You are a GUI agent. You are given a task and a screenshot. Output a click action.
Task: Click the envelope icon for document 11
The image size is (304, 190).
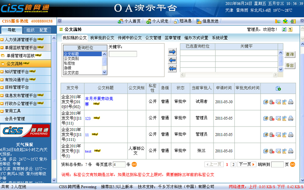(x=278, y=135)
